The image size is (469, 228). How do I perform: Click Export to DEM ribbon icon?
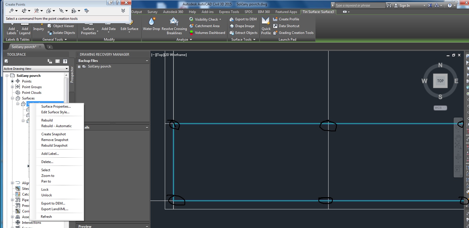coord(232,19)
